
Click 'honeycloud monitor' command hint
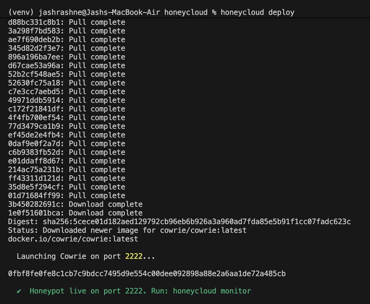coord(212,291)
